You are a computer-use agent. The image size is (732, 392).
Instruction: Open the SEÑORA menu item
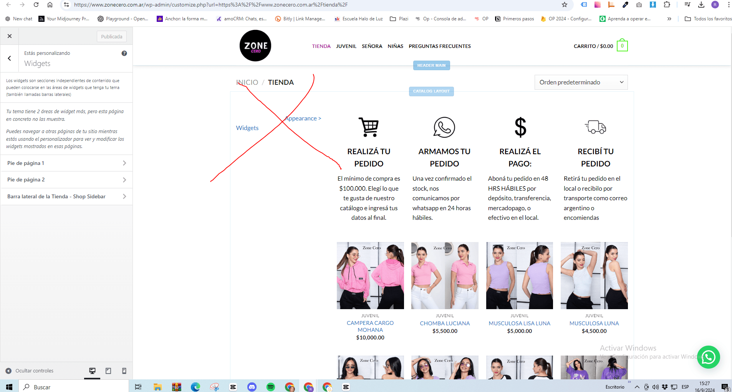pos(372,46)
